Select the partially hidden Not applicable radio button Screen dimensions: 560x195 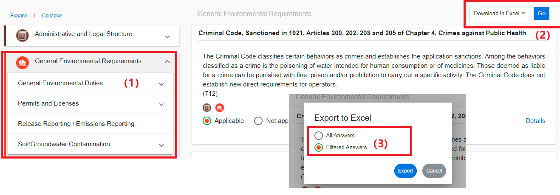pos(258,121)
